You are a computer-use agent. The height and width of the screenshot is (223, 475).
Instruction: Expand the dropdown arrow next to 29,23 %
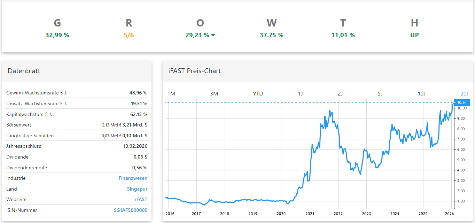(x=213, y=35)
